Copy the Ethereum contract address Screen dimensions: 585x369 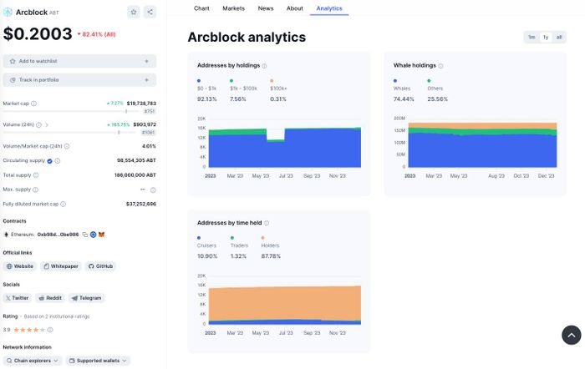(x=85, y=235)
